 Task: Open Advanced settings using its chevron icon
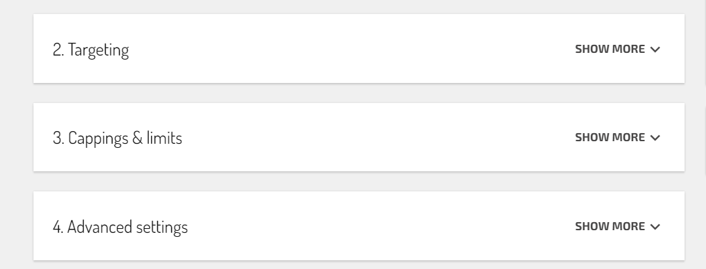(x=655, y=226)
